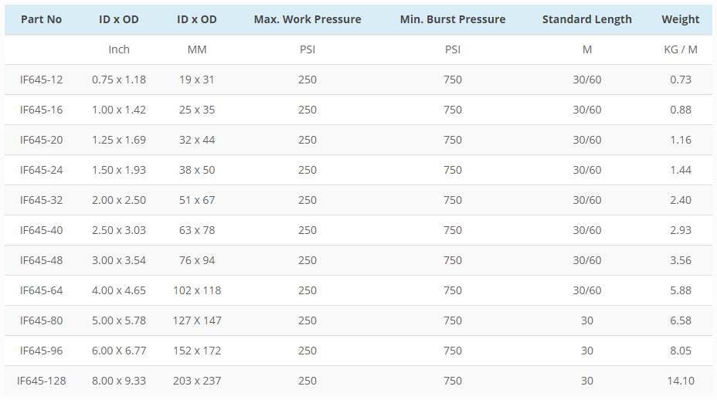The image size is (717, 400).
Task: Click the Weight column header
Action: pos(681,19)
